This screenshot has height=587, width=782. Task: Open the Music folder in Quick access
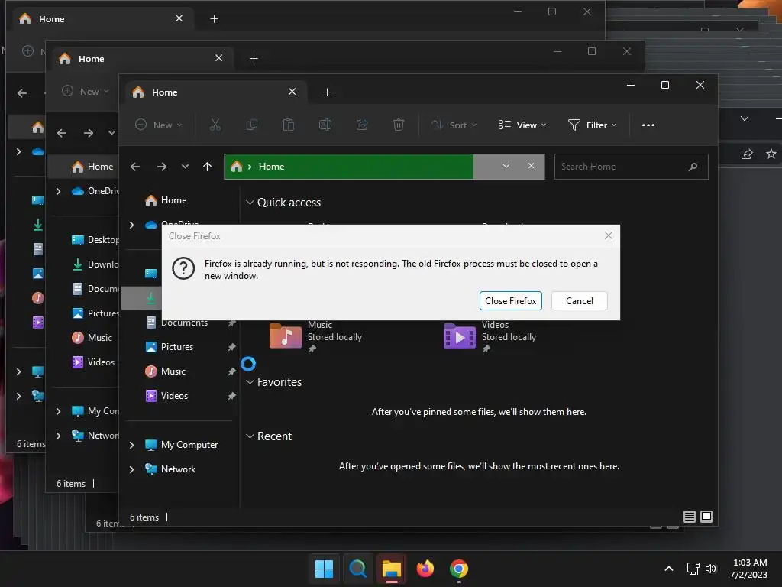pos(286,336)
